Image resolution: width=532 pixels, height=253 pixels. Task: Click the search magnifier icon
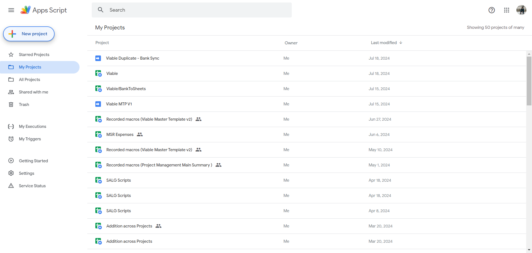click(x=101, y=10)
